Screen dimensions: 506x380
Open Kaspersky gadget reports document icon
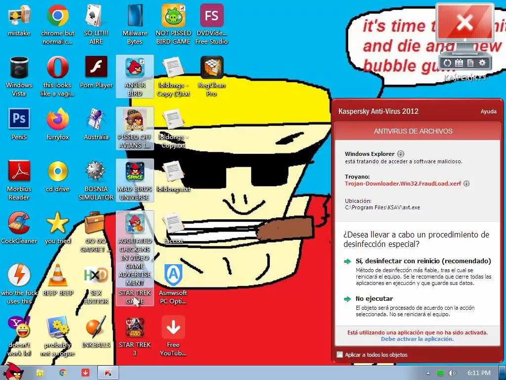point(470,63)
